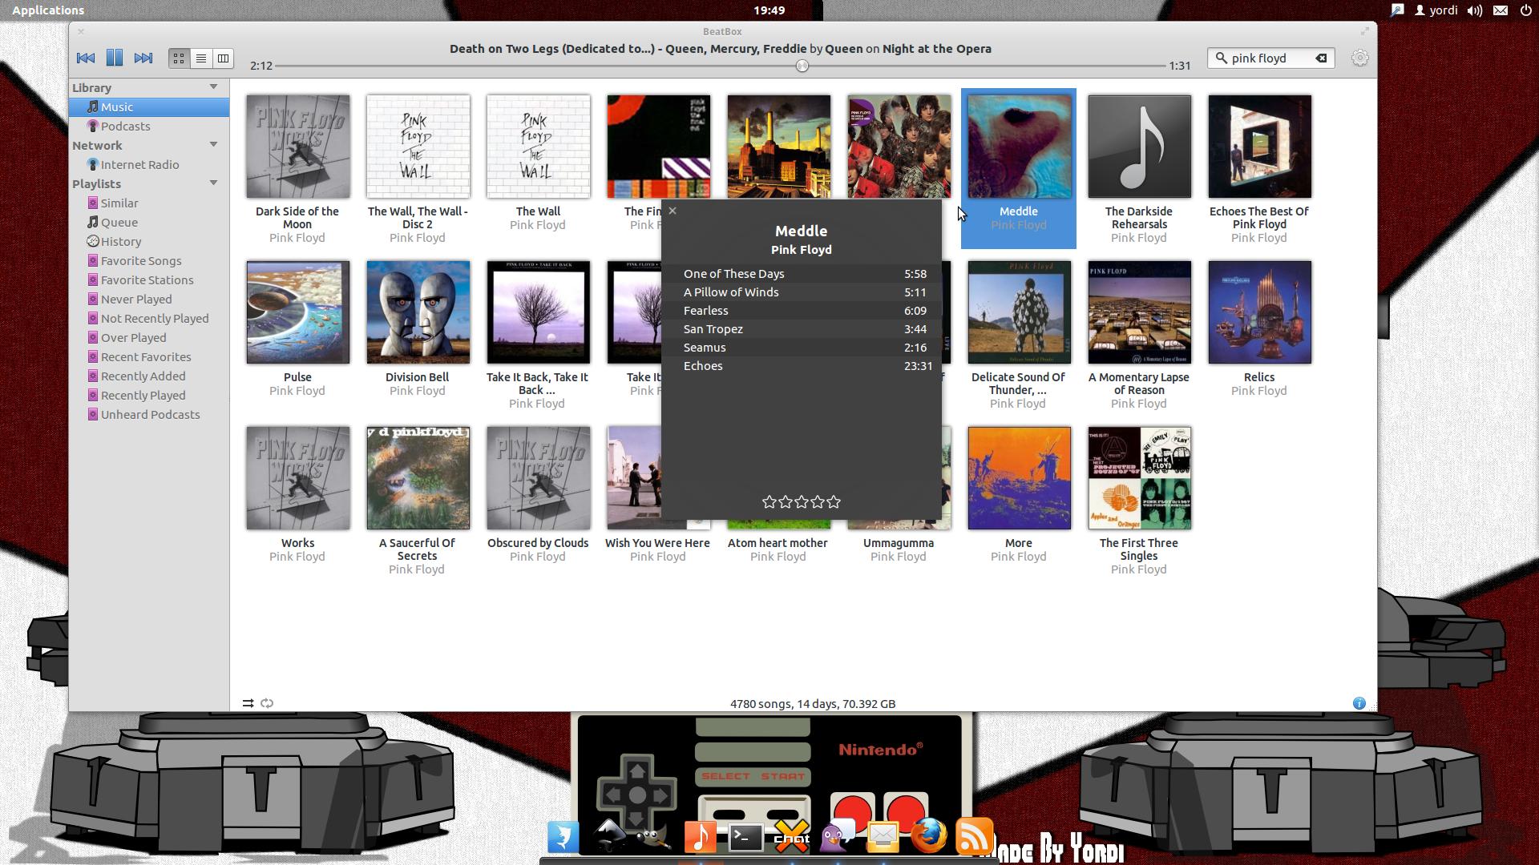The image size is (1539, 865).
Task: Show the info panel via the blue info icon
Action: click(1359, 703)
